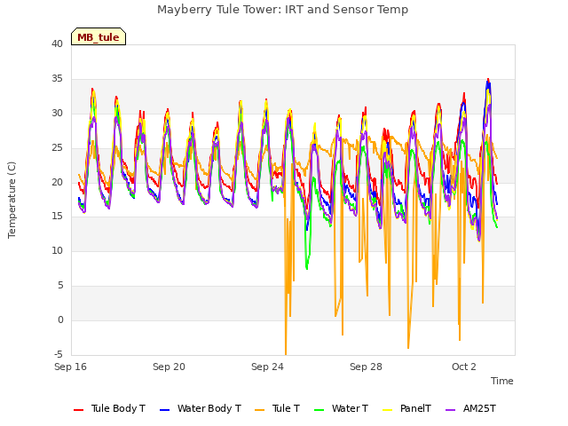Toggle the Tule T legend entry

[x=278, y=408]
